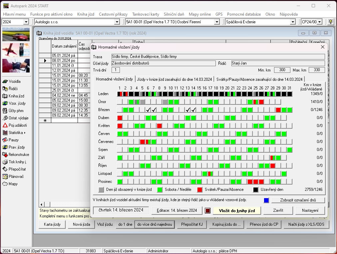Viewport: 337px width, 254px height.
Task: Toggle the checked day 14 in Březen
Action: click(193, 110)
